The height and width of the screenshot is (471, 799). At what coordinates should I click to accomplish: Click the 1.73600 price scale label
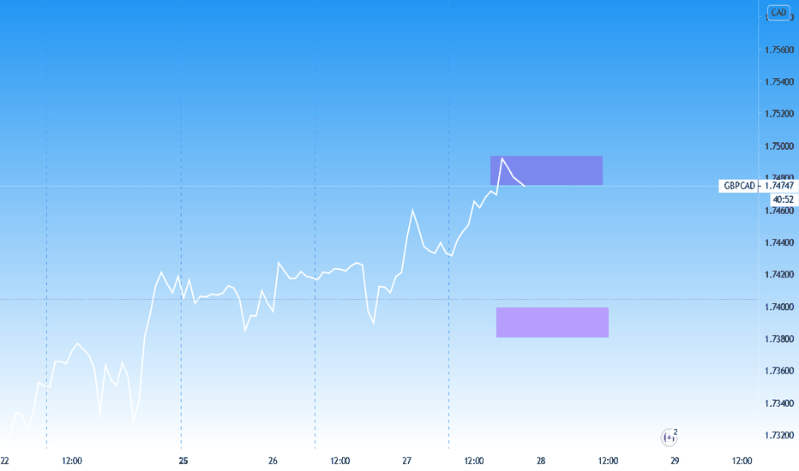pyautogui.click(x=779, y=371)
